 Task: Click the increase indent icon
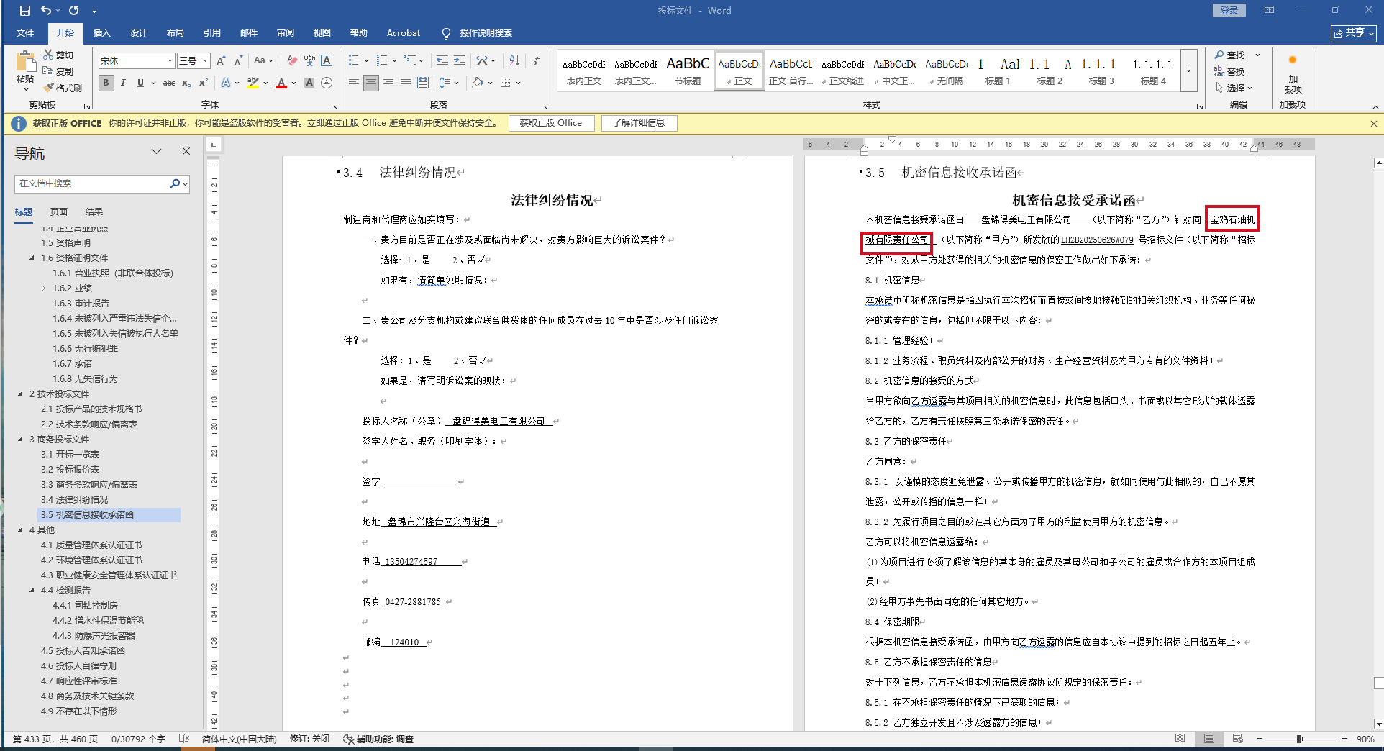pos(460,60)
